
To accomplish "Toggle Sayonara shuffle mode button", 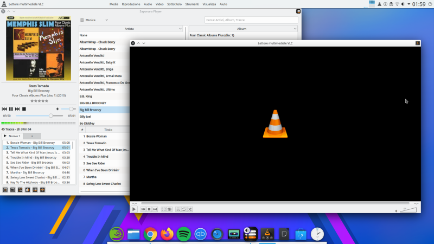I will click(20, 190).
